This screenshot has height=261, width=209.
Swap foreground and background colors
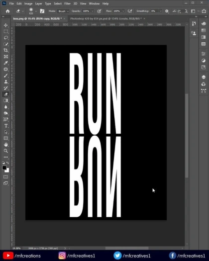pyautogui.click(x=7, y=163)
